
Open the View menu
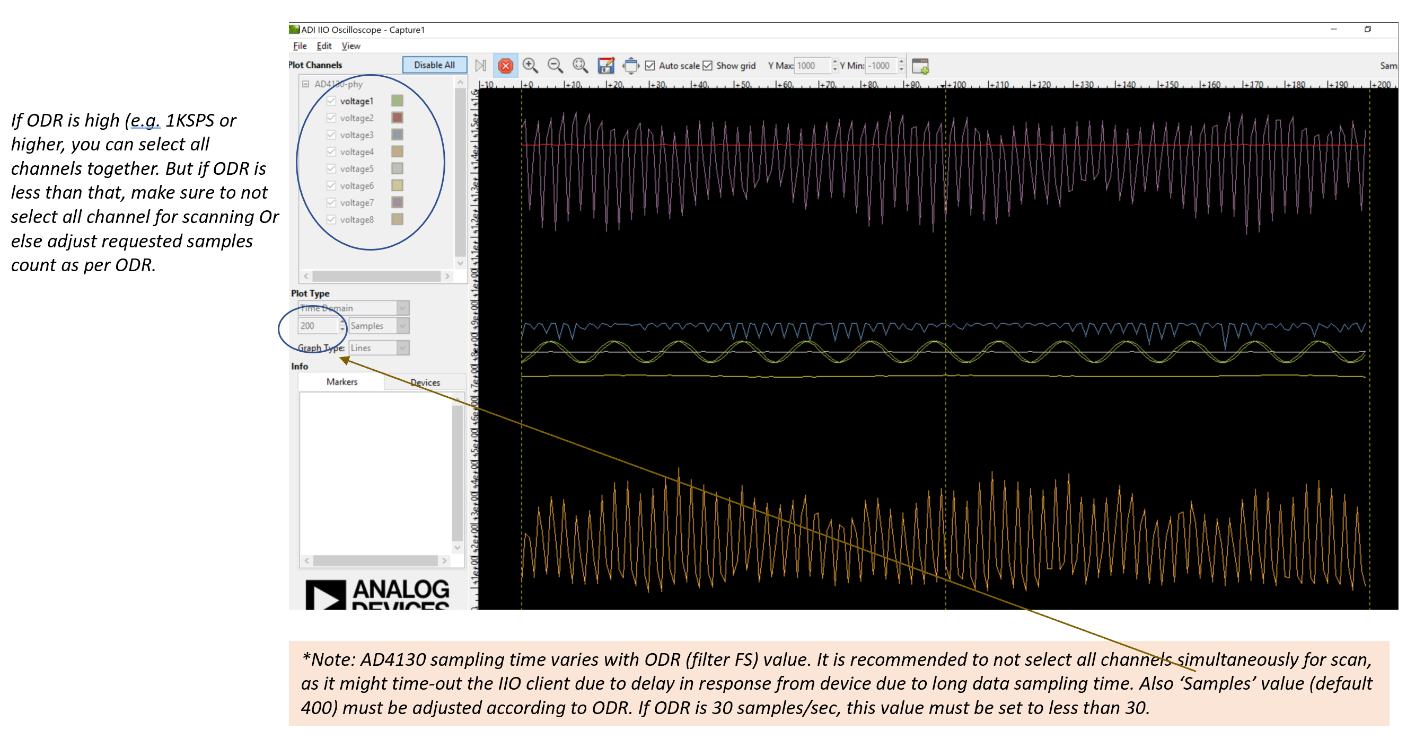(x=350, y=46)
